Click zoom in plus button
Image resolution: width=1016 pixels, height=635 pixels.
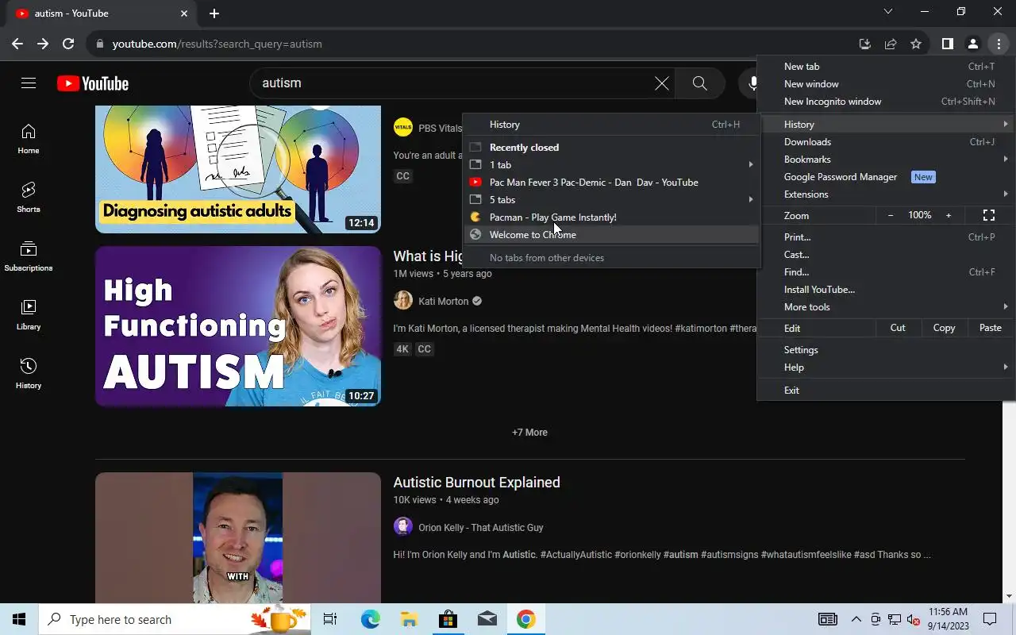(x=948, y=215)
